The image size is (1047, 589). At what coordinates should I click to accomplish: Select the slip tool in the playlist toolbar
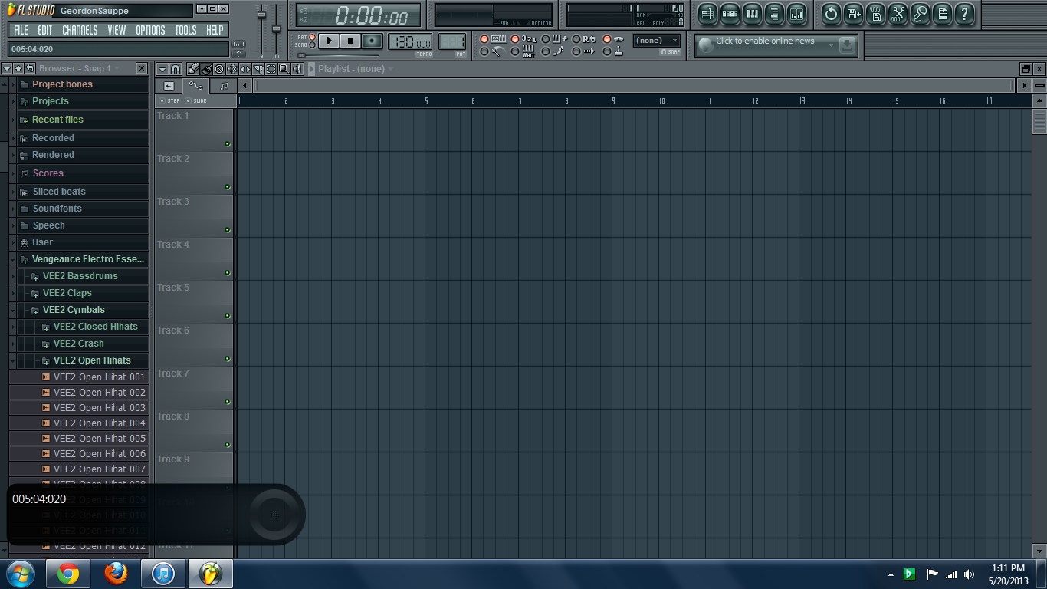coord(245,69)
